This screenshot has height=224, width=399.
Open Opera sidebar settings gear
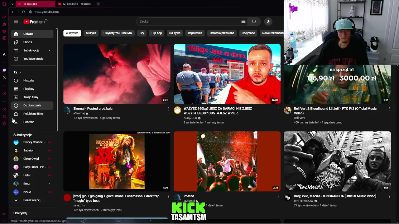point(4,124)
